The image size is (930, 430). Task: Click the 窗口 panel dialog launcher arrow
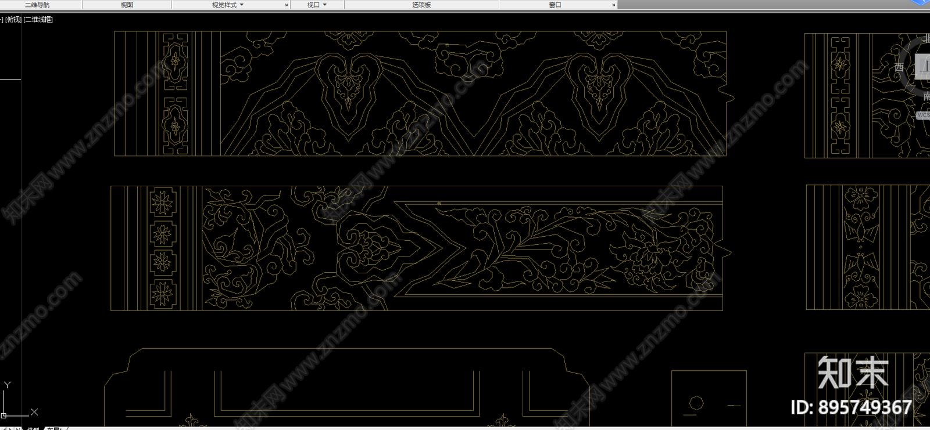pyautogui.click(x=613, y=5)
